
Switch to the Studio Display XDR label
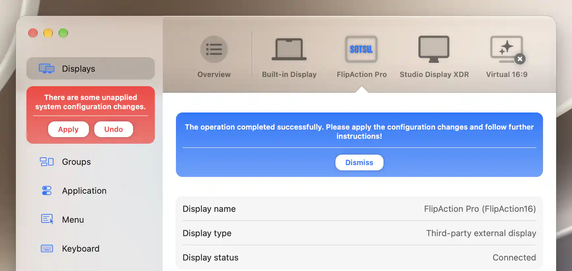coord(434,74)
